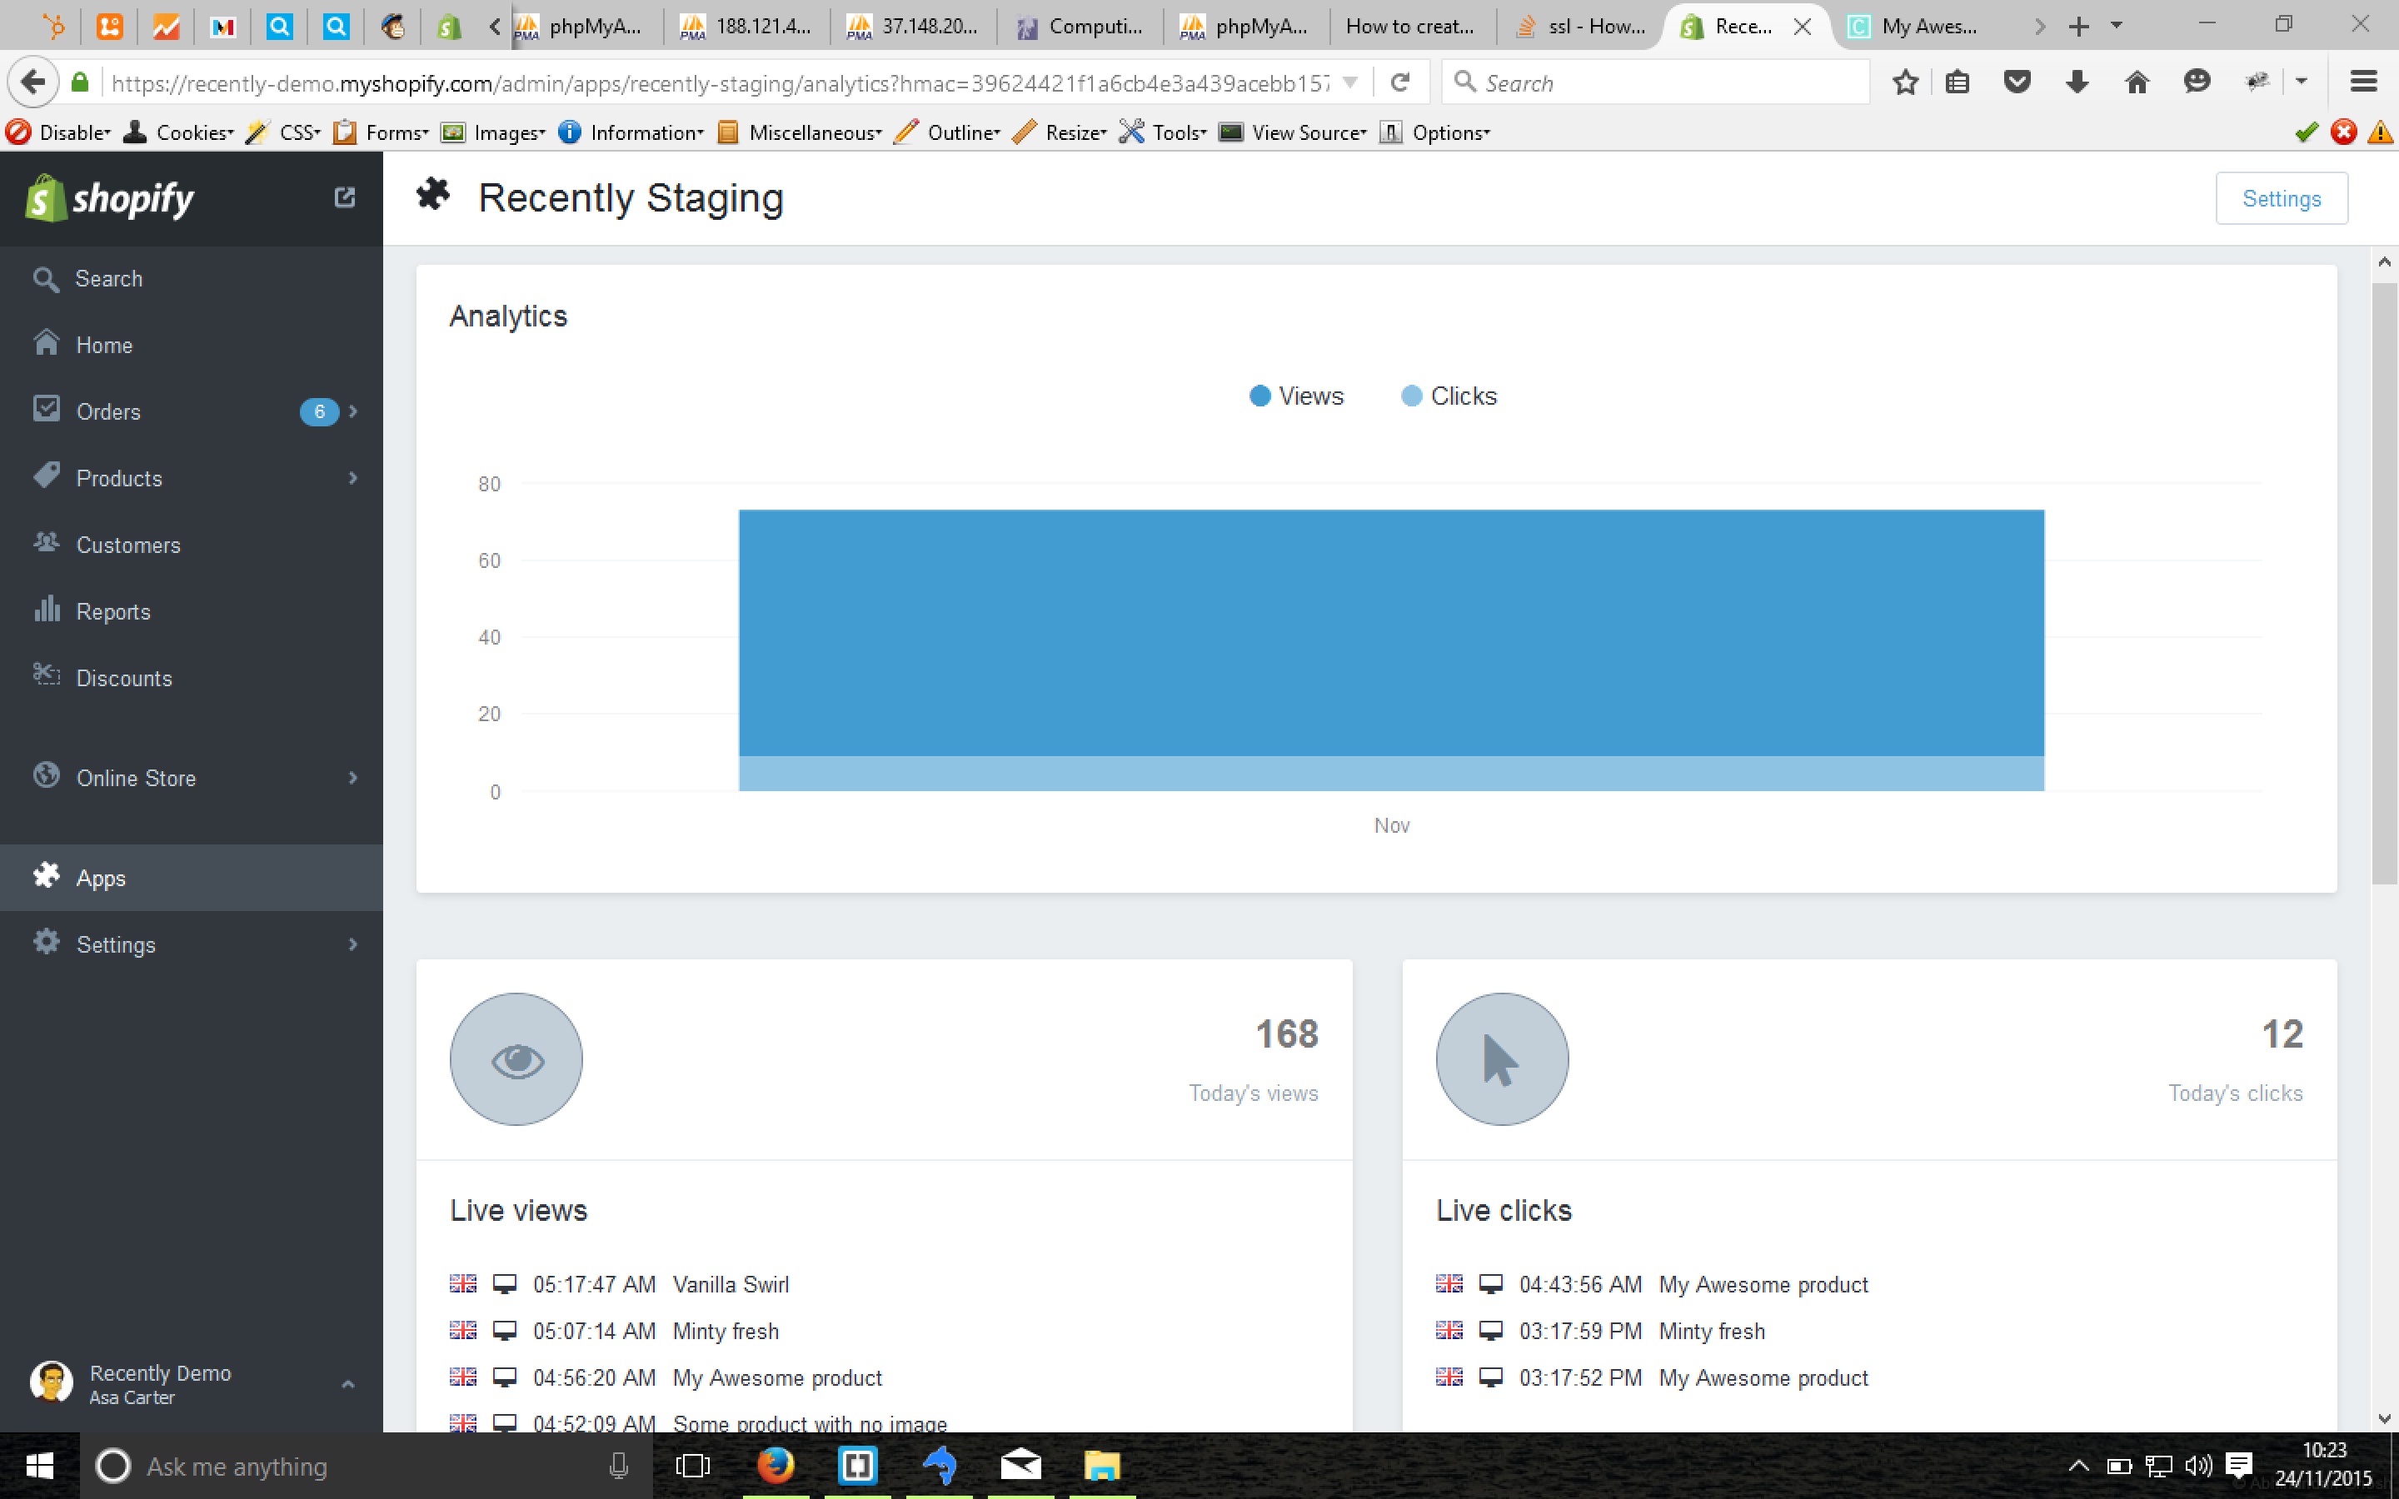This screenshot has height=1499, width=2399.
Task: Switch to the My Awes... browser tab
Action: (x=1928, y=27)
